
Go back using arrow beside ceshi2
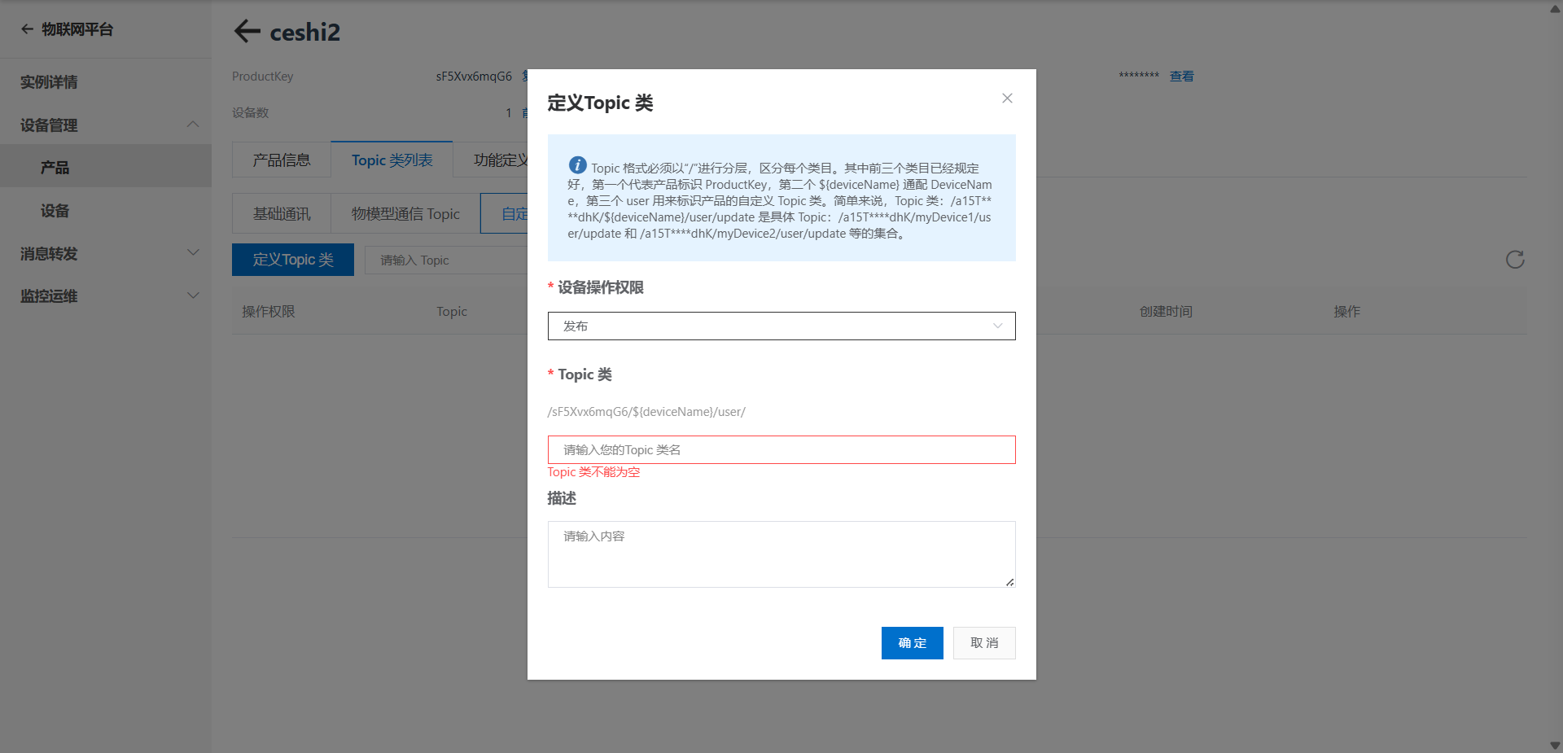[x=247, y=32]
